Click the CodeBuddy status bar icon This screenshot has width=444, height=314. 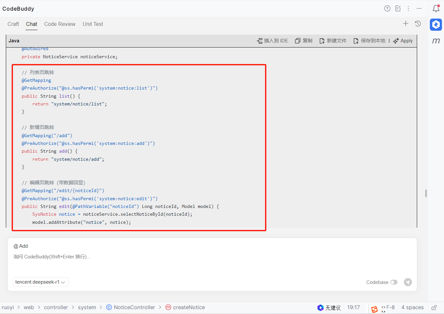(320, 308)
